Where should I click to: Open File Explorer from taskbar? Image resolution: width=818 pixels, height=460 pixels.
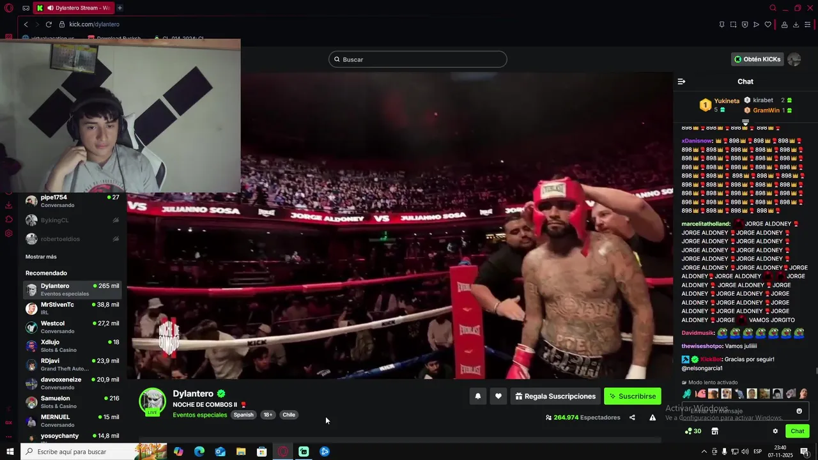pos(241,452)
